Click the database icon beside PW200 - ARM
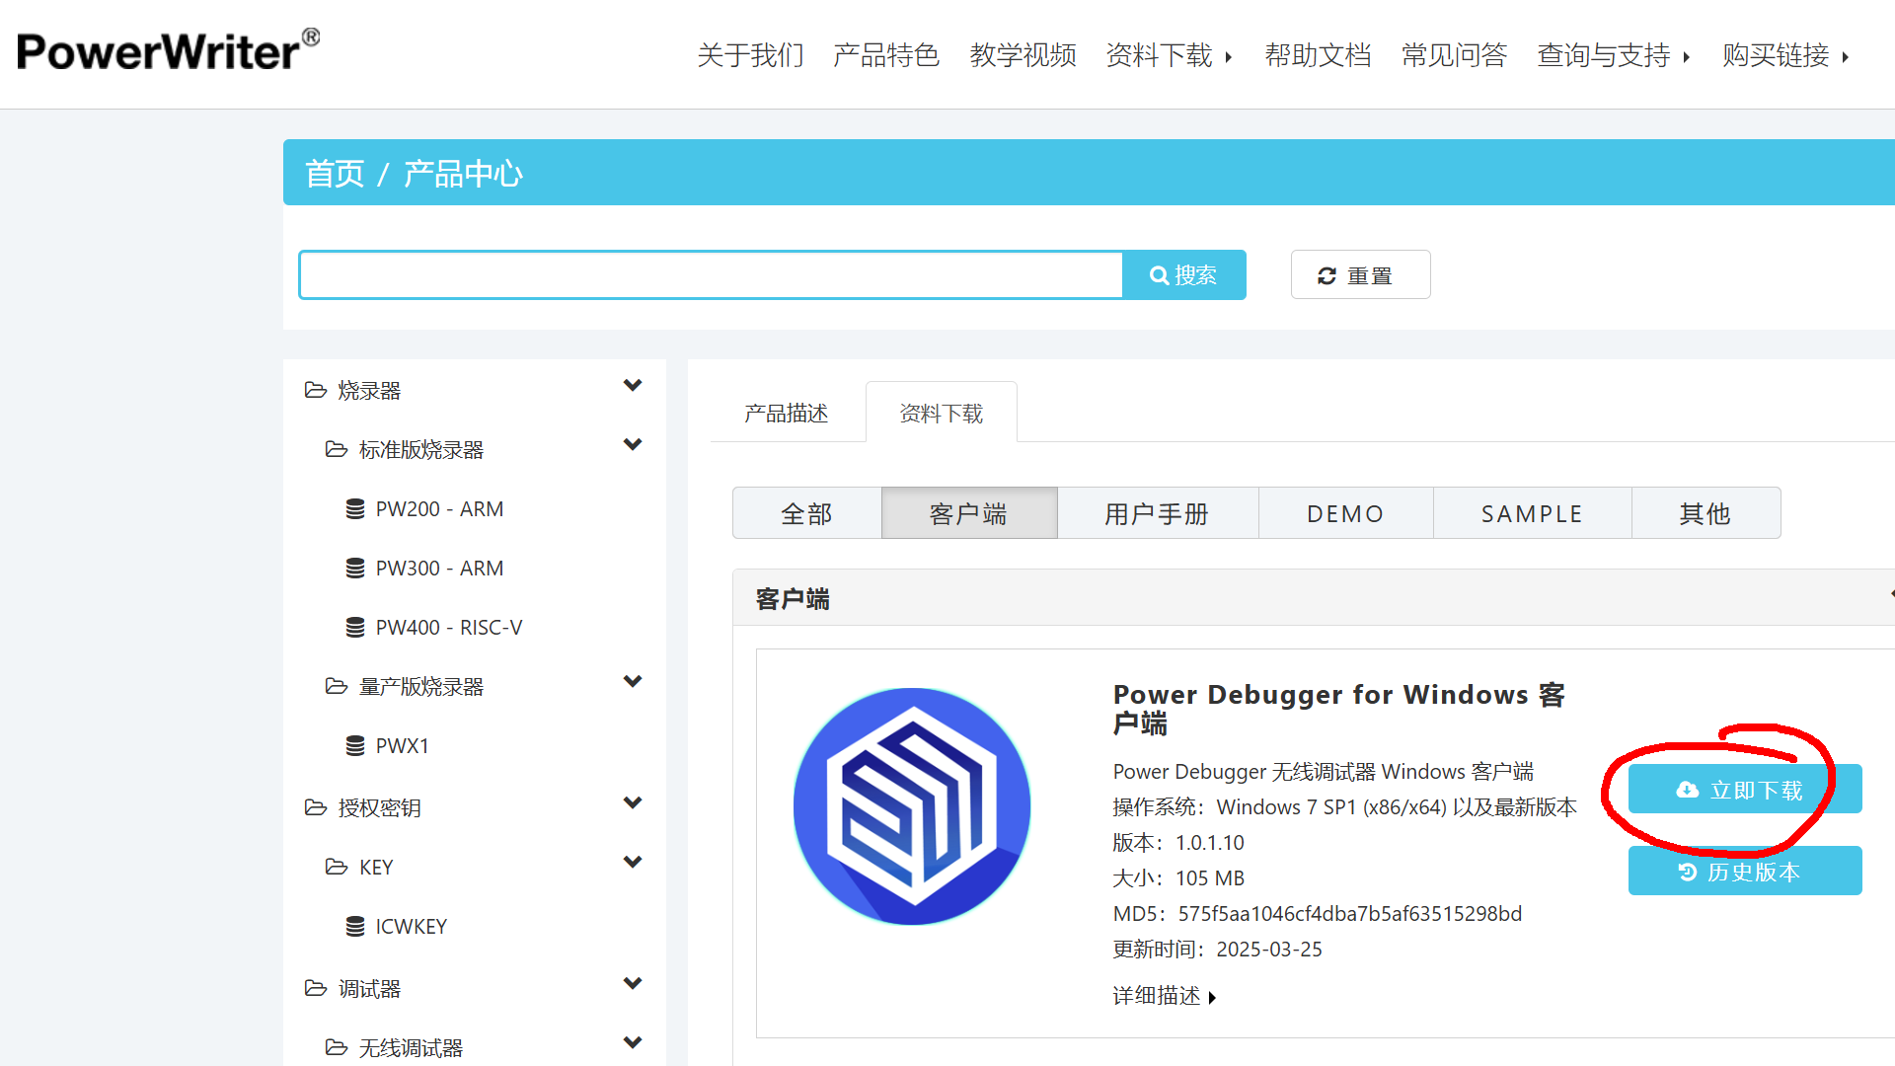The height and width of the screenshot is (1066, 1895). [x=355, y=507]
